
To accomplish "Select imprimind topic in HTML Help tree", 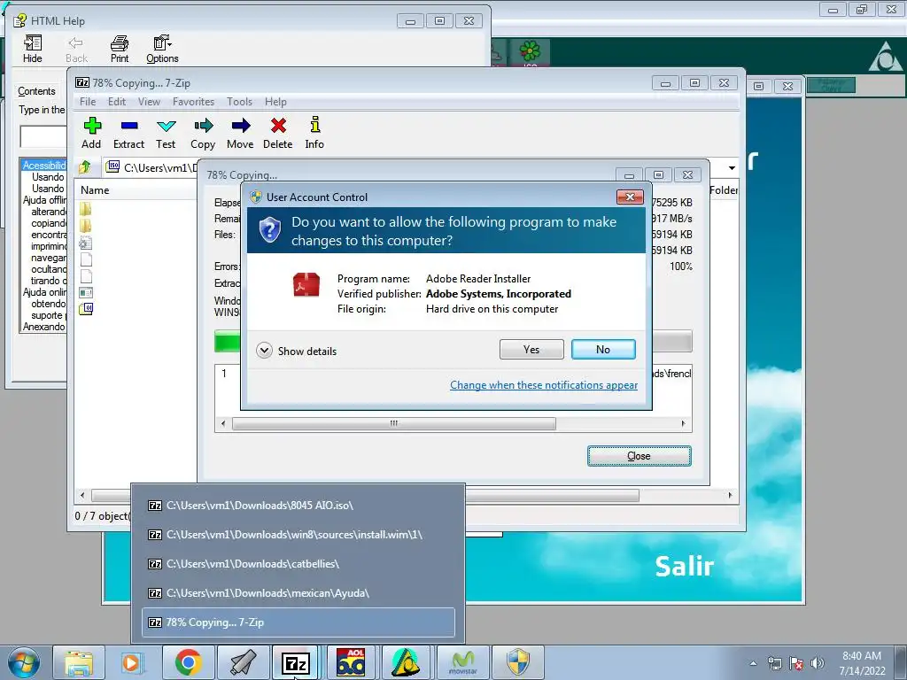I will 49,246.
